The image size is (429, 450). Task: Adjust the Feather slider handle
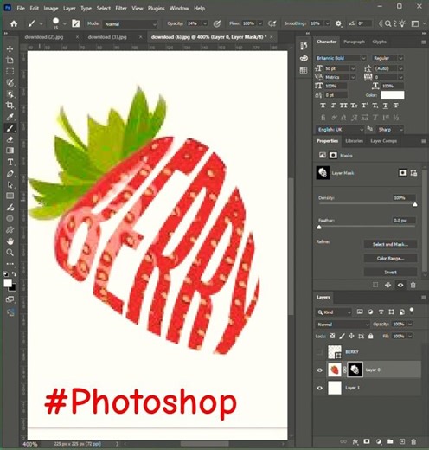click(x=319, y=227)
